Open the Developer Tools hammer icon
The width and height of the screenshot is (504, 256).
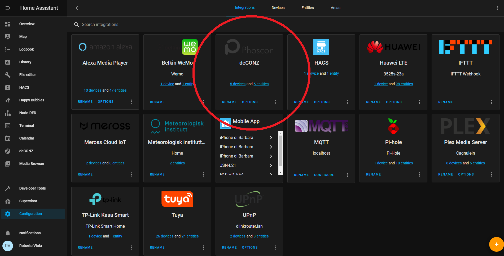[8, 188]
